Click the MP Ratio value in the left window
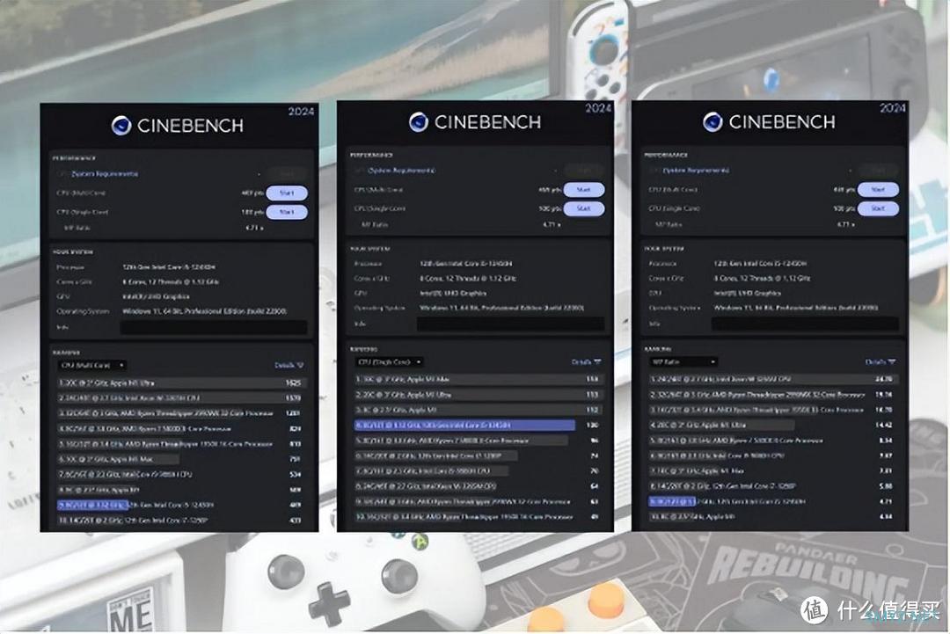 tap(254, 228)
